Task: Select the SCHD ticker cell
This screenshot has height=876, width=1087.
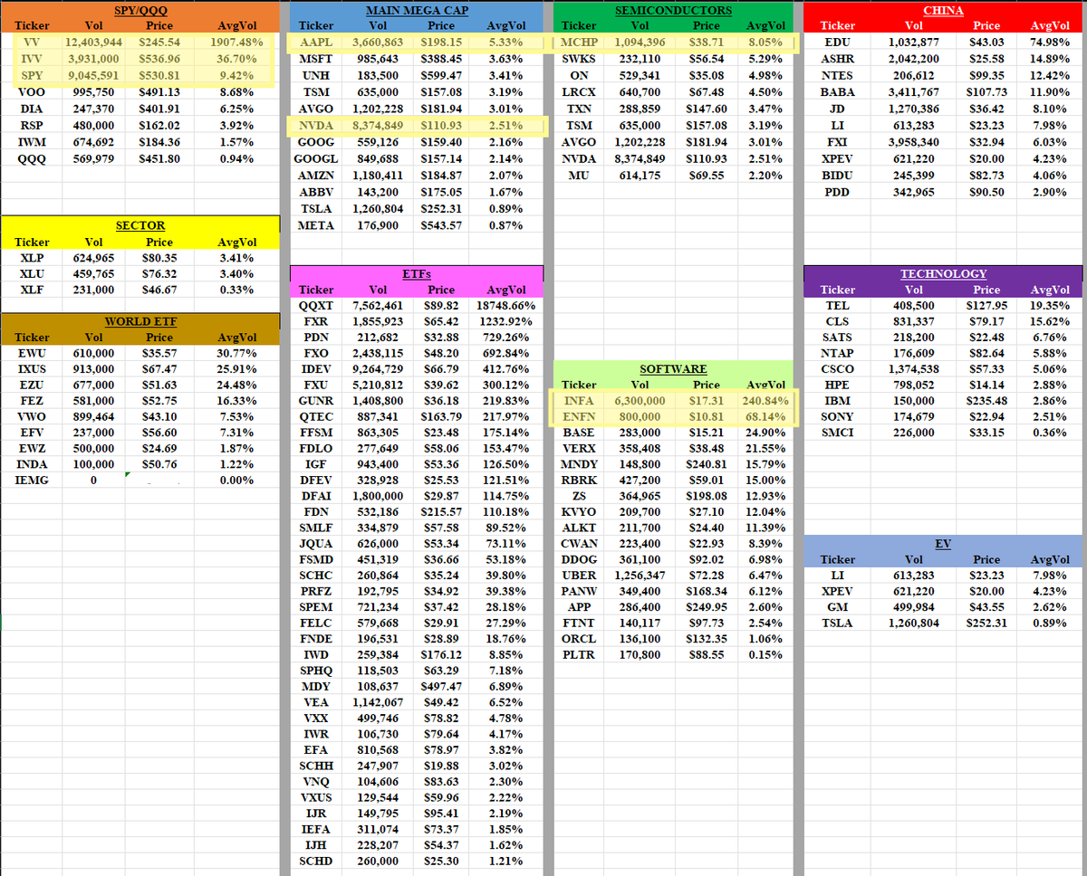Action: [x=316, y=861]
